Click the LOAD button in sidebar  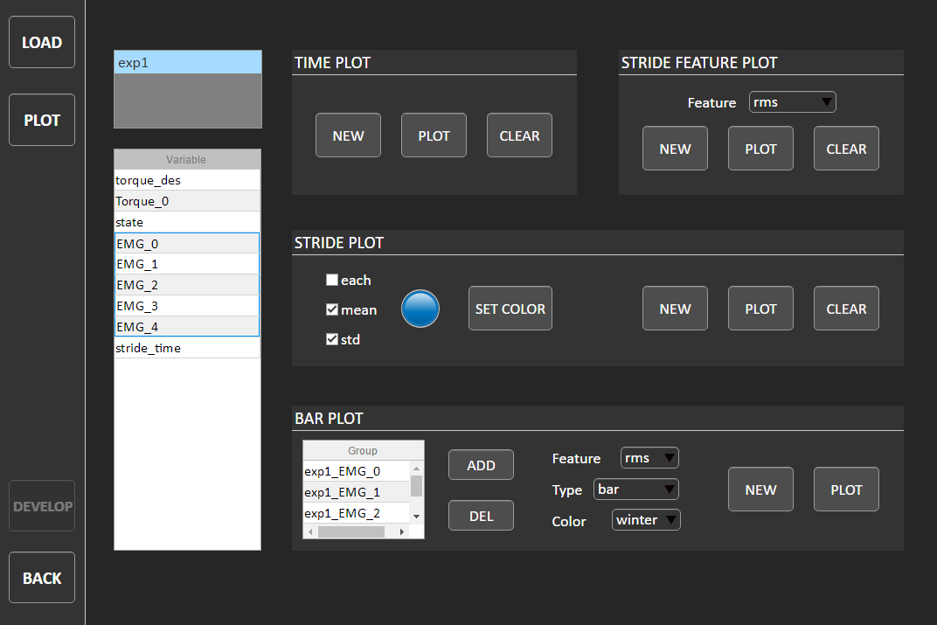point(42,43)
